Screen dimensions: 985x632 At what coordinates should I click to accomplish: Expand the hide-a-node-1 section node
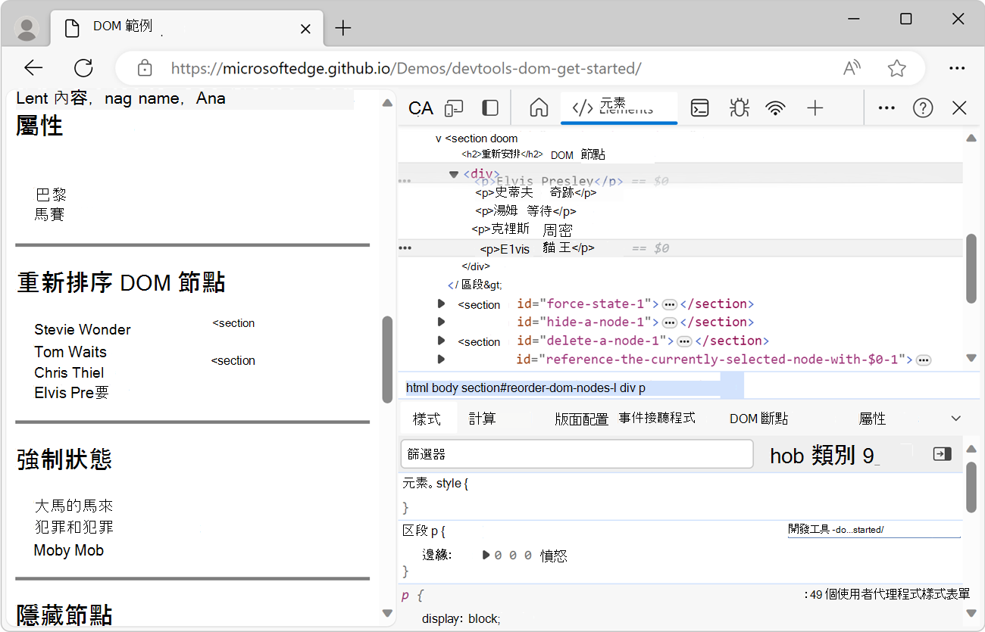[x=441, y=322]
